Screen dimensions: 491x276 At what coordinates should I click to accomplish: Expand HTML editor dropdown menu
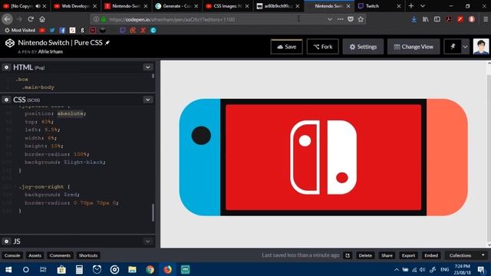pyautogui.click(x=148, y=67)
